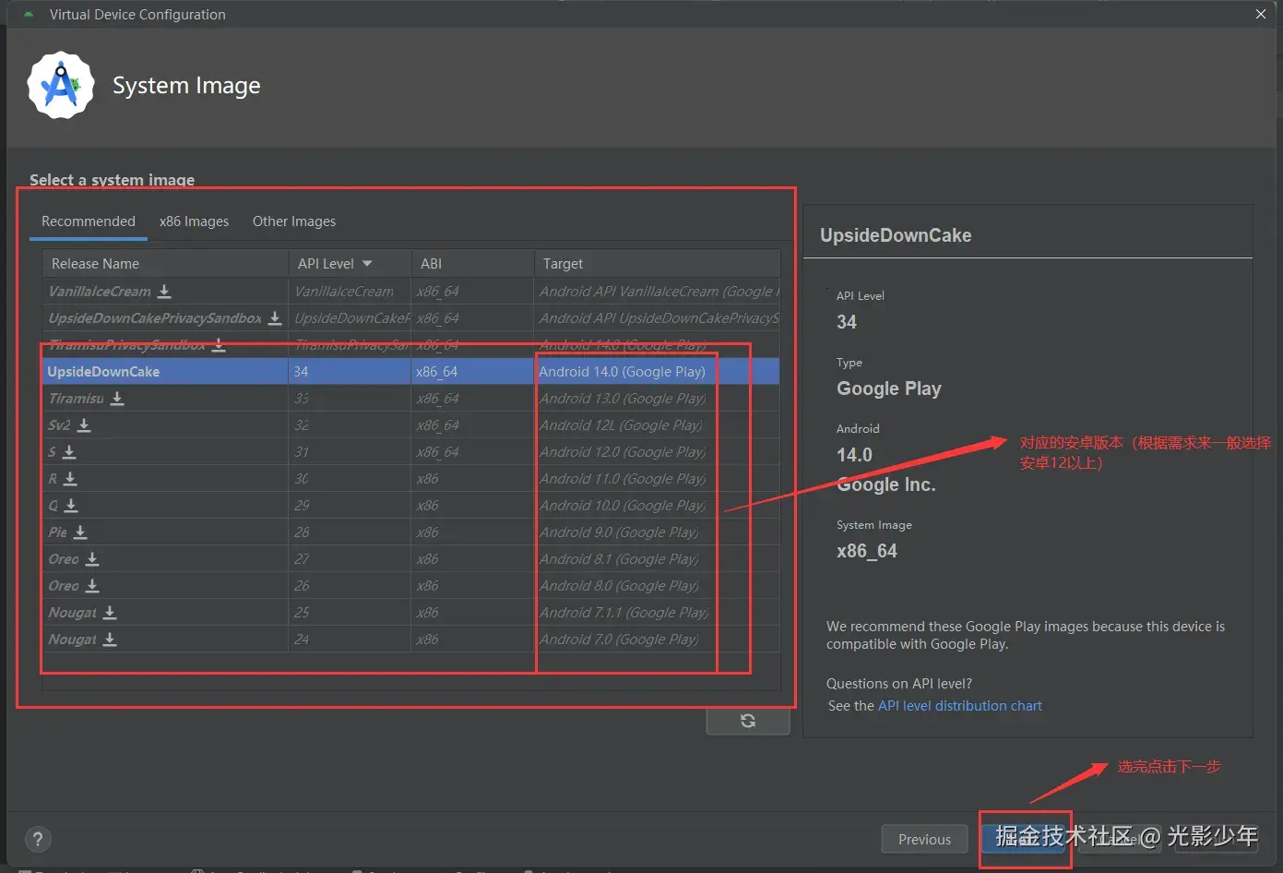Click the Target column header

pyautogui.click(x=563, y=264)
